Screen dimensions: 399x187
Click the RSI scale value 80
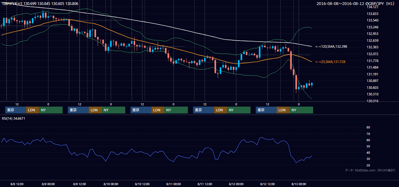[368, 127]
